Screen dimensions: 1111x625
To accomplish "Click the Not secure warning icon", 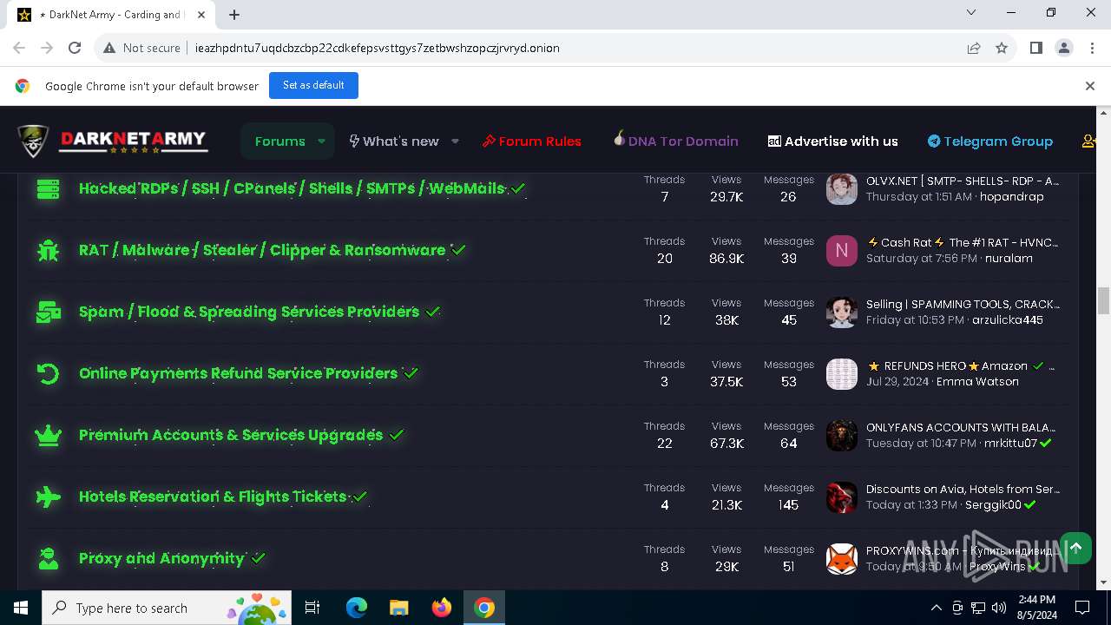I will click(109, 48).
